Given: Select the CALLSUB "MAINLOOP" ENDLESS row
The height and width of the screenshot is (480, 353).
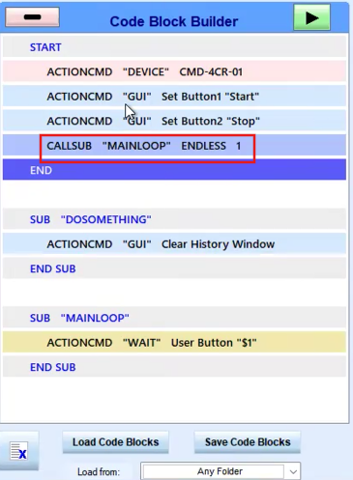Looking at the screenshot, I should 174,146.
